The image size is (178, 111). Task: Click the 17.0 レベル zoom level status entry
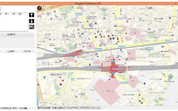coord(95,108)
